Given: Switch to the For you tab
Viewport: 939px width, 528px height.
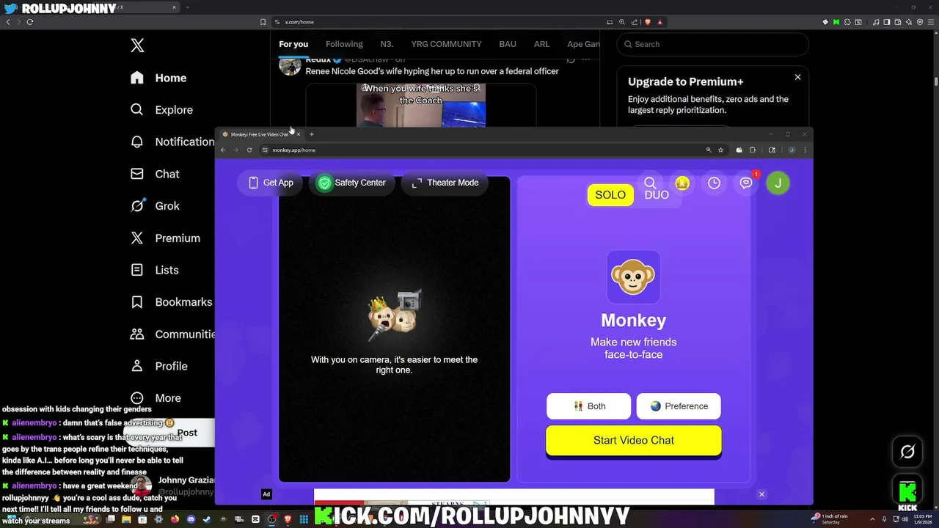Looking at the screenshot, I should coord(293,44).
